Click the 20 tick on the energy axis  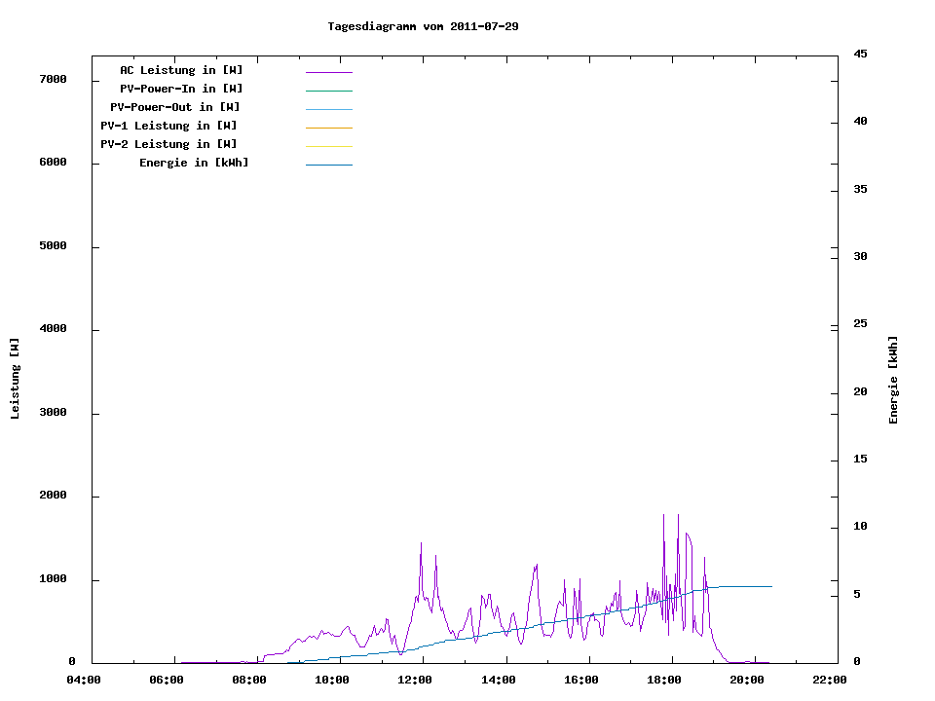click(860, 392)
